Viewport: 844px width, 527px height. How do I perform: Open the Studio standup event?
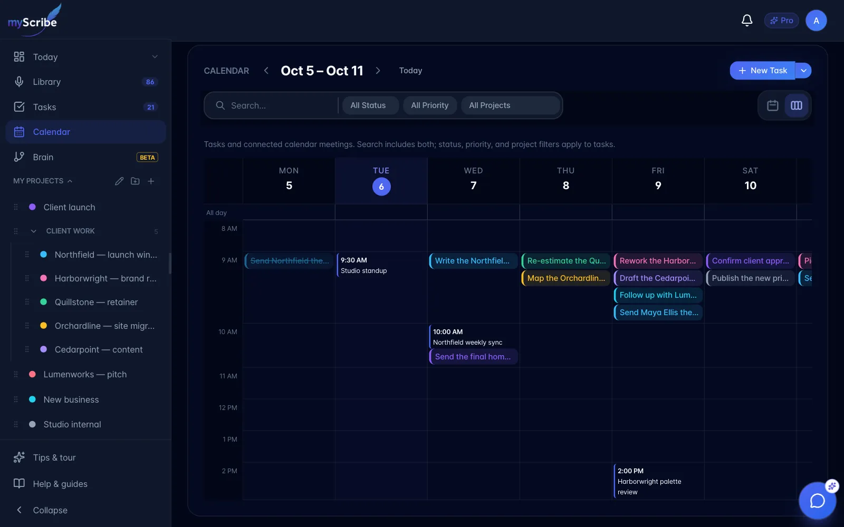[x=381, y=265]
